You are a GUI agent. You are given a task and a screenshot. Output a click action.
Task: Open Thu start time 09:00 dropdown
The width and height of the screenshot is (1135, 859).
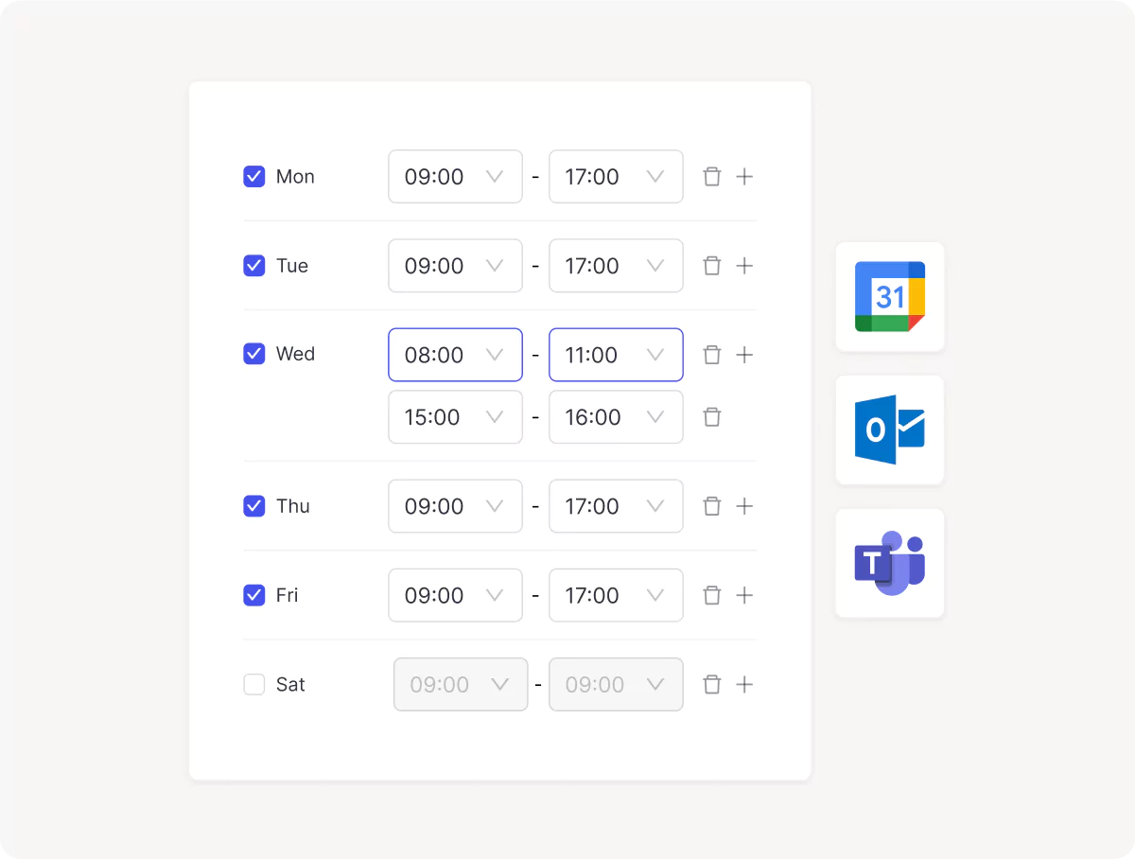(455, 506)
